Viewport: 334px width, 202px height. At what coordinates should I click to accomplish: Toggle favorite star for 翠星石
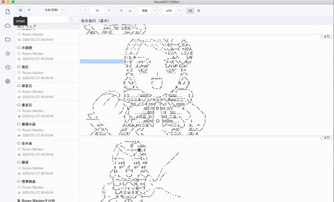pyautogui.click(x=19, y=97)
